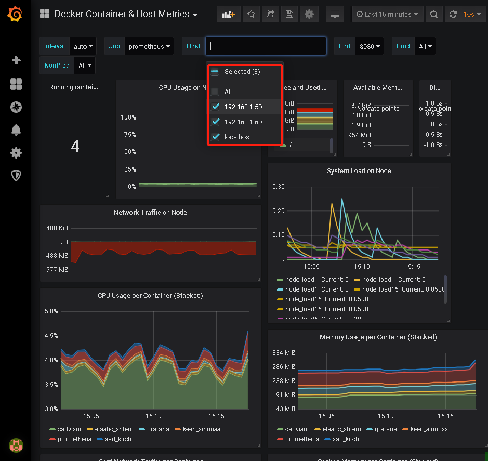The width and height of the screenshot is (488, 461).
Task: Click inside the Host input field
Action: (265, 46)
